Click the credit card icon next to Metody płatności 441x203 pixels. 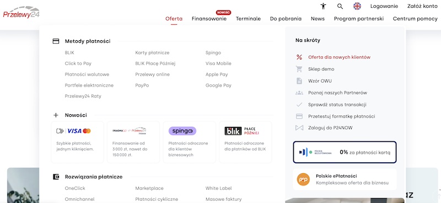click(56, 41)
